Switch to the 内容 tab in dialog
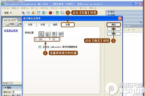Viewport: 145px width, 96px height. (x=30, y=25)
